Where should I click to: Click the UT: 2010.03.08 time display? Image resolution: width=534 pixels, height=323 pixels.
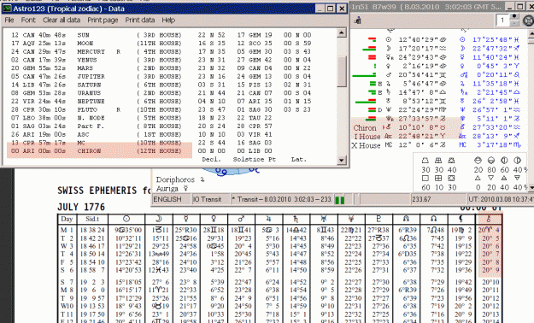501,199
